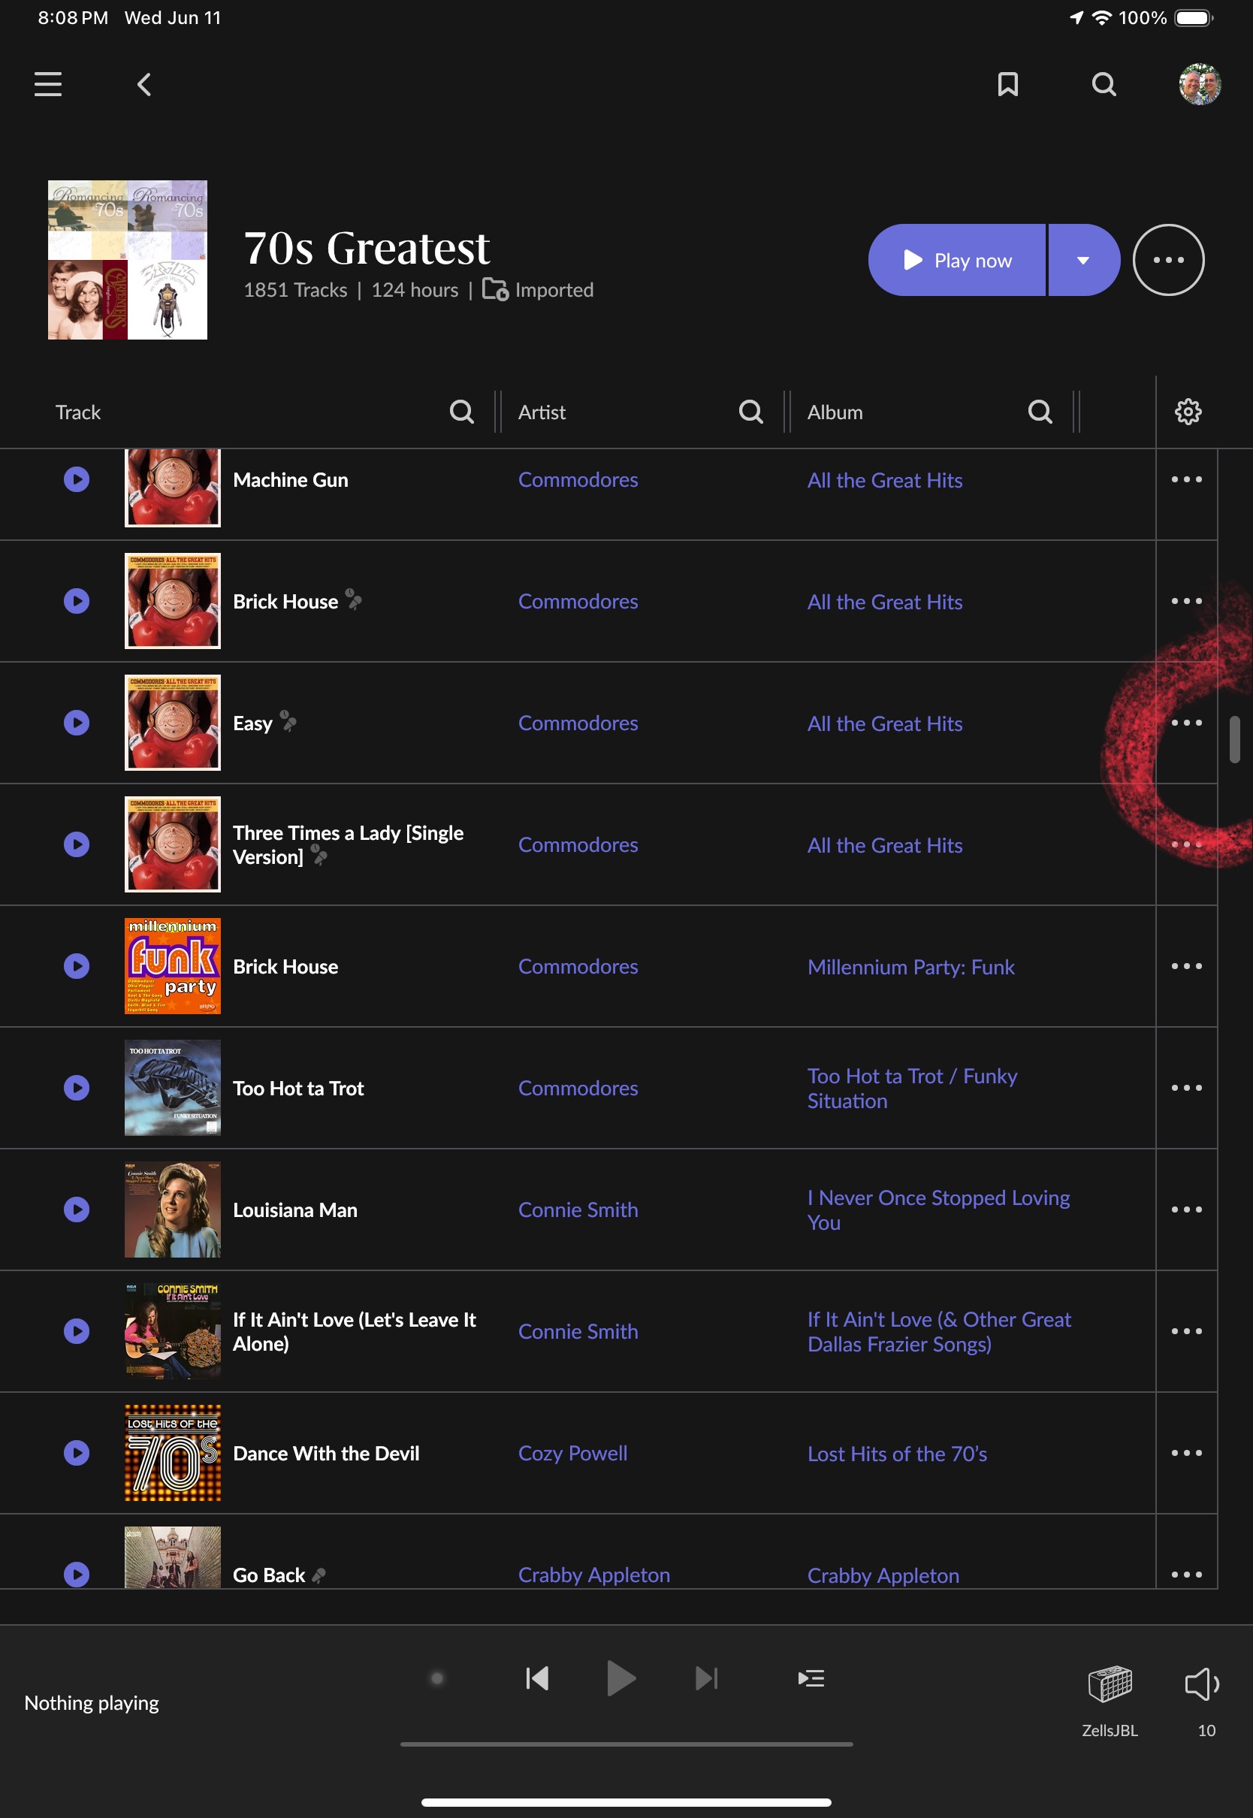The width and height of the screenshot is (1253, 1818).
Task: Open more options for Too Hot ta Trot
Action: coord(1186,1087)
